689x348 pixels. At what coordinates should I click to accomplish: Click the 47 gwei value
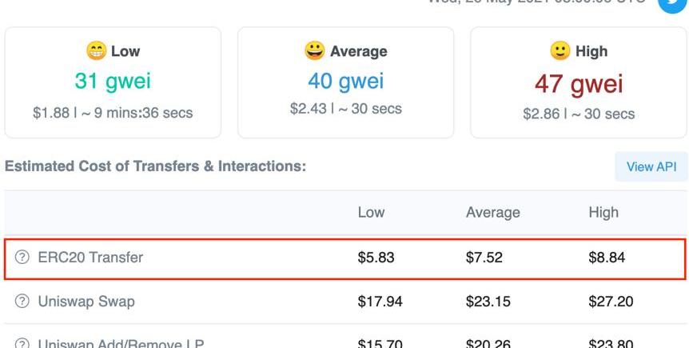[x=579, y=83]
